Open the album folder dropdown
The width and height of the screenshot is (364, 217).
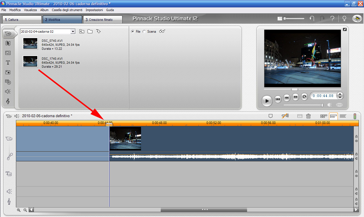(x=73, y=32)
